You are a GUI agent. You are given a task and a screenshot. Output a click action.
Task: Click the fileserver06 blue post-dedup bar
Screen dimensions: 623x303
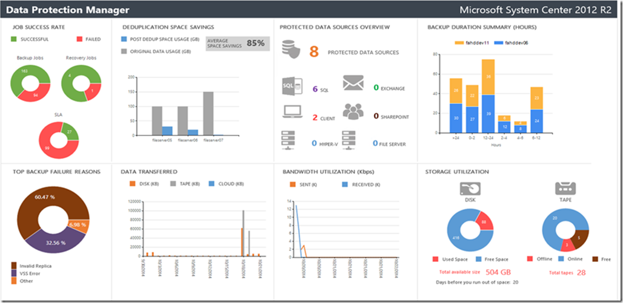point(193,132)
